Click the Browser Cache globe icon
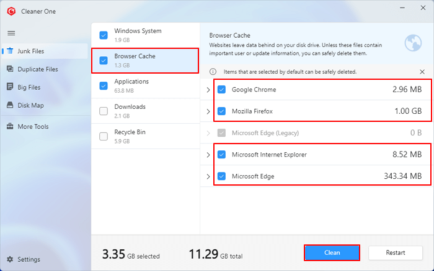The image size is (434, 271). [x=413, y=43]
